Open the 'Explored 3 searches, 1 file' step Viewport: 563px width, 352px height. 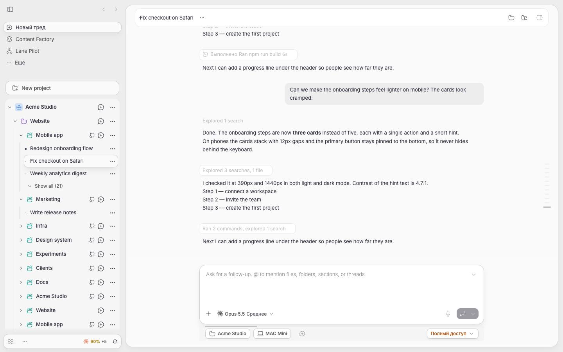(x=236, y=171)
